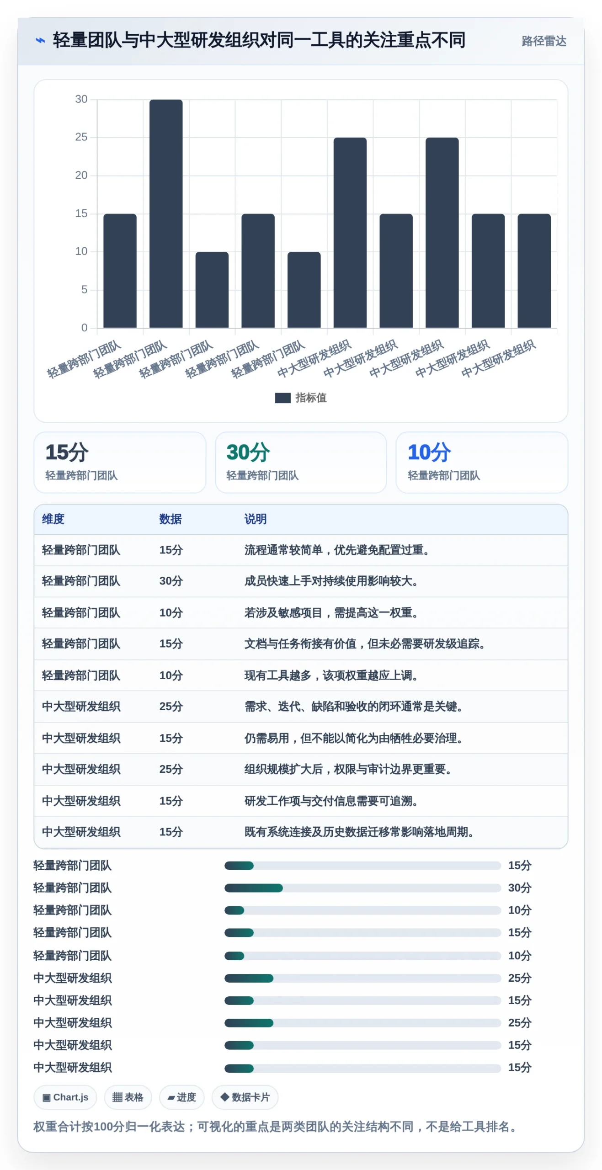Toggle the 指标值 legend color box
The image size is (602, 1170).
coord(282,398)
